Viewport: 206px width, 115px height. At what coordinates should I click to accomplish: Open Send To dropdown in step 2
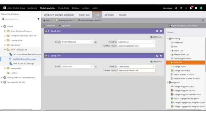154,67
